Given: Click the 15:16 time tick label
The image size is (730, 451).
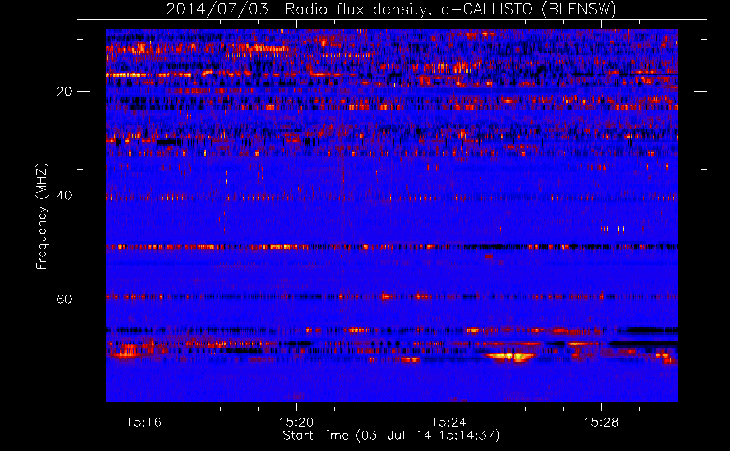Looking at the screenshot, I should pos(144,422).
